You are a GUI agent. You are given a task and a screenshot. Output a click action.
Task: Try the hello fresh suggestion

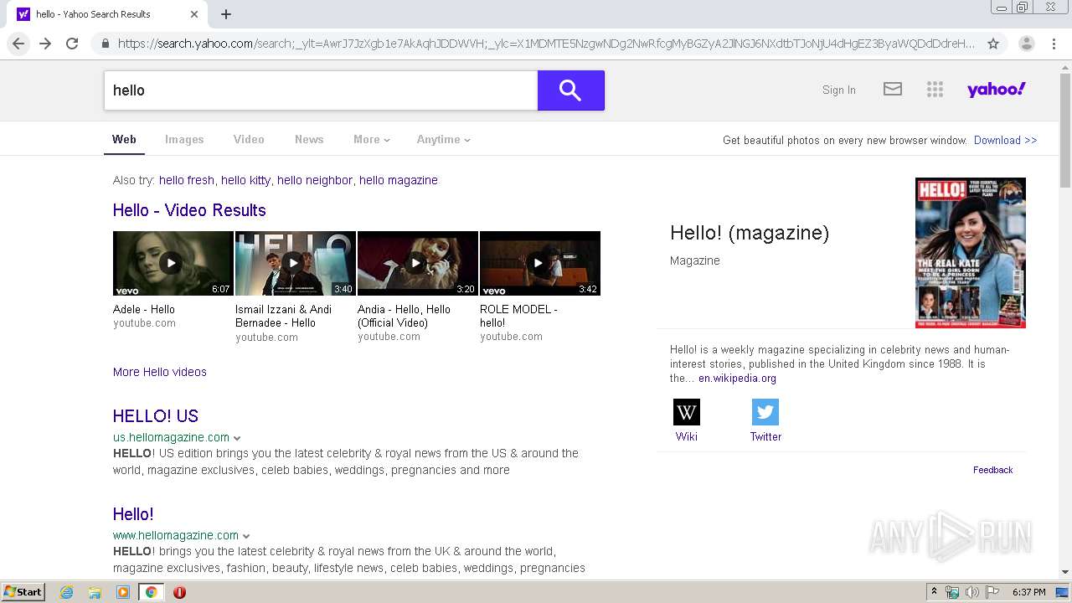(187, 180)
